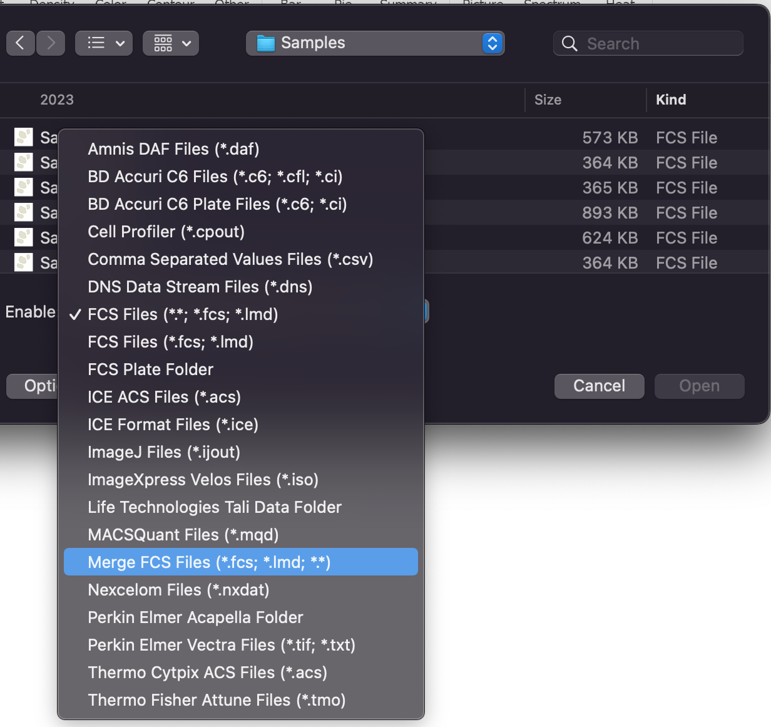This screenshot has height=727, width=771.
Task: Click the Cancel button
Action: coord(599,386)
